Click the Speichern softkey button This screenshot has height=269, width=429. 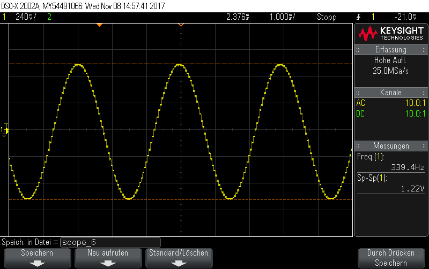click(37, 258)
